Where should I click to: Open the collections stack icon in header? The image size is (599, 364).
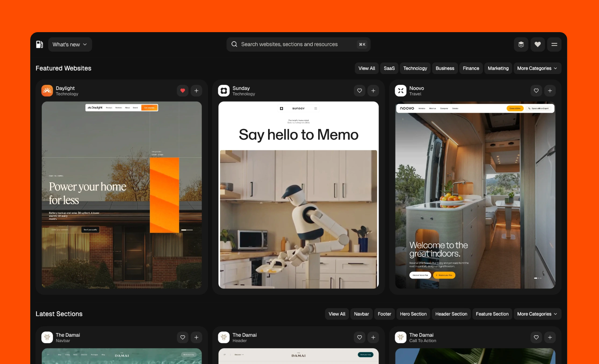click(x=521, y=44)
